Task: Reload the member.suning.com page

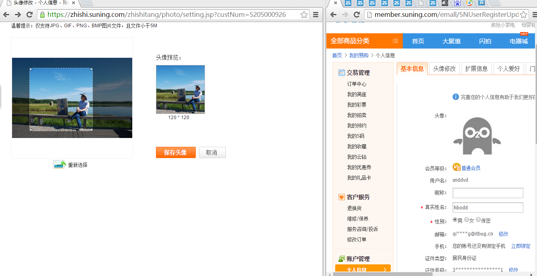Action: pyautogui.click(x=357, y=14)
